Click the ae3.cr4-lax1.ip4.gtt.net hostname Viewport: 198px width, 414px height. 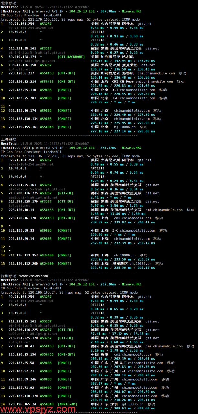pos(28,61)
